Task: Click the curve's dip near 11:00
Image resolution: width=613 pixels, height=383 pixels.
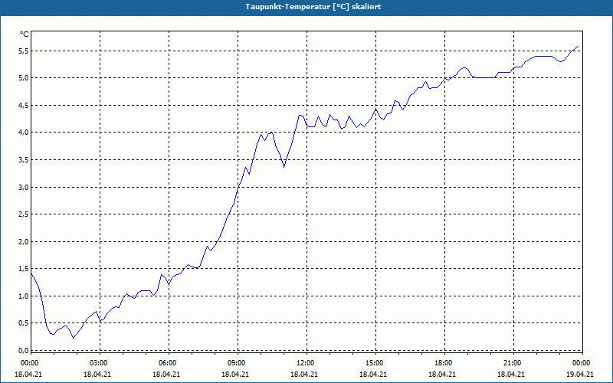Action: tap(284, 167)
